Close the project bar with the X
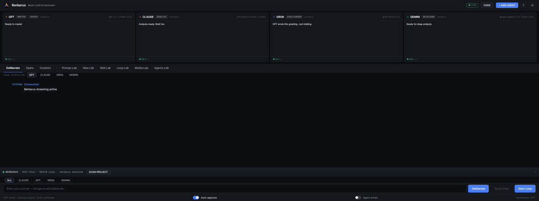 click(x=535, y=172)
